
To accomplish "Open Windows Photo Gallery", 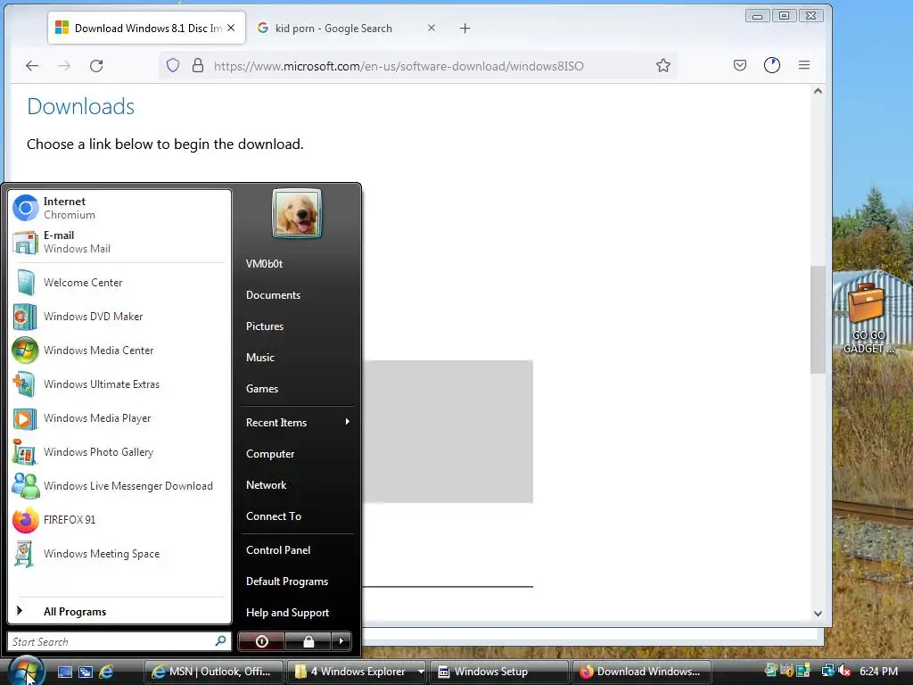I will (119, 452).
